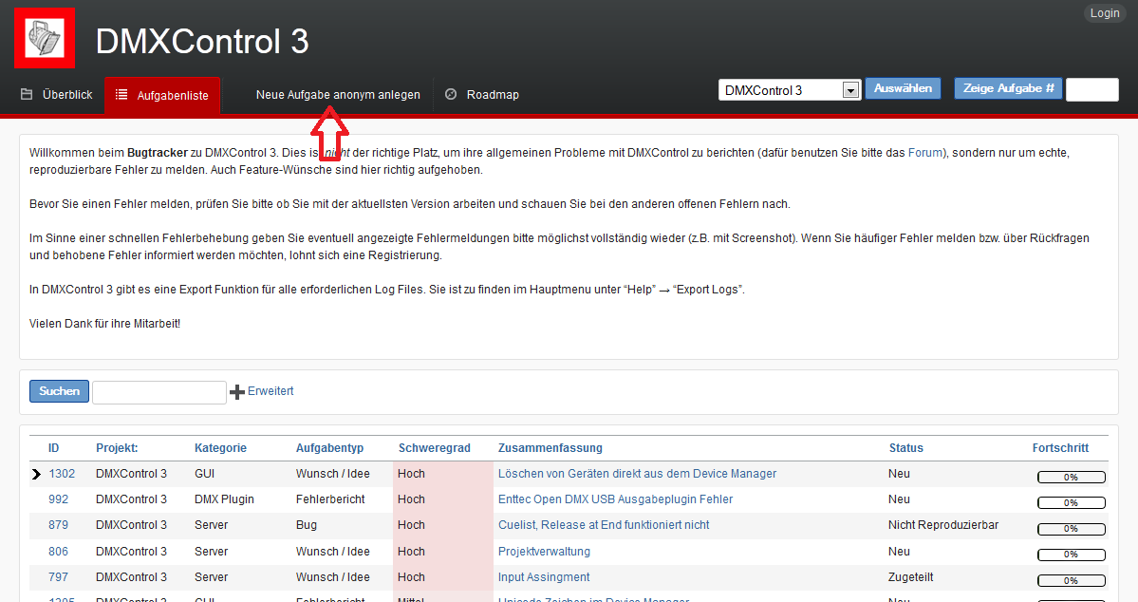
Task: Click the plus icon beside Erweitert
Action: click(237, 392)
